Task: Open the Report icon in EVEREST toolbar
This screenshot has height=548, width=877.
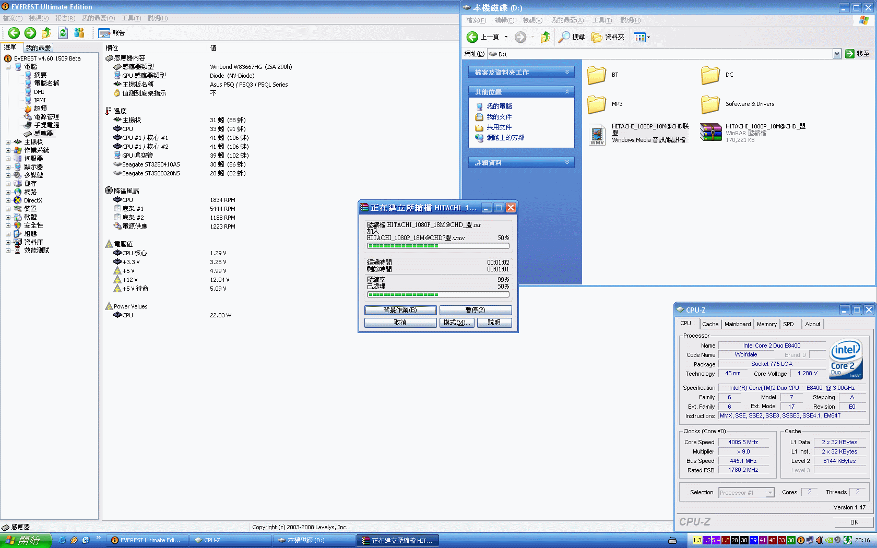Action: coord(104,33)
